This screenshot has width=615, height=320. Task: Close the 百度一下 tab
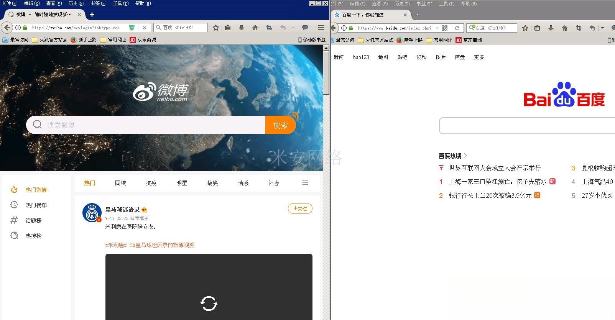click(x=405, y=15)
